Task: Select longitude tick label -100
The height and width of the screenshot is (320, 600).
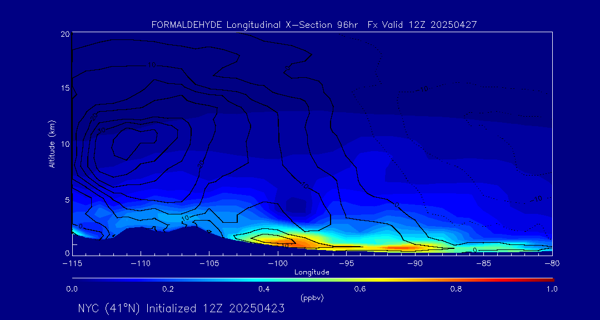Action: tap(277, 263)
